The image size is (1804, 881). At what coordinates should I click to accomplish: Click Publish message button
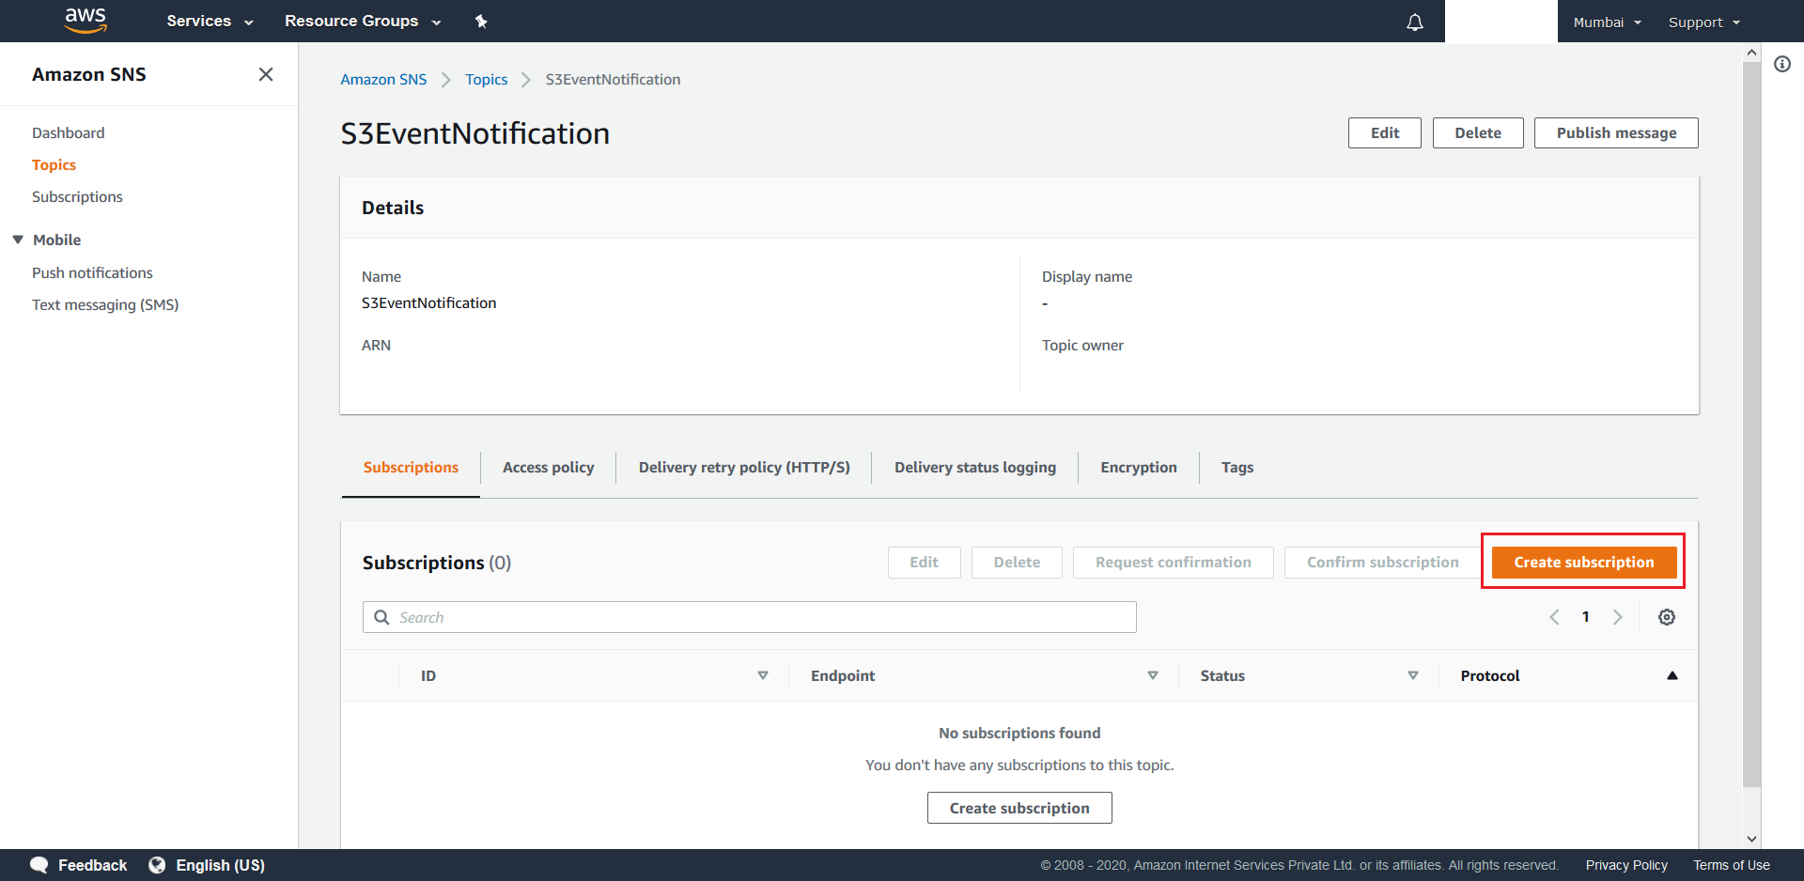coord(1616,132)
